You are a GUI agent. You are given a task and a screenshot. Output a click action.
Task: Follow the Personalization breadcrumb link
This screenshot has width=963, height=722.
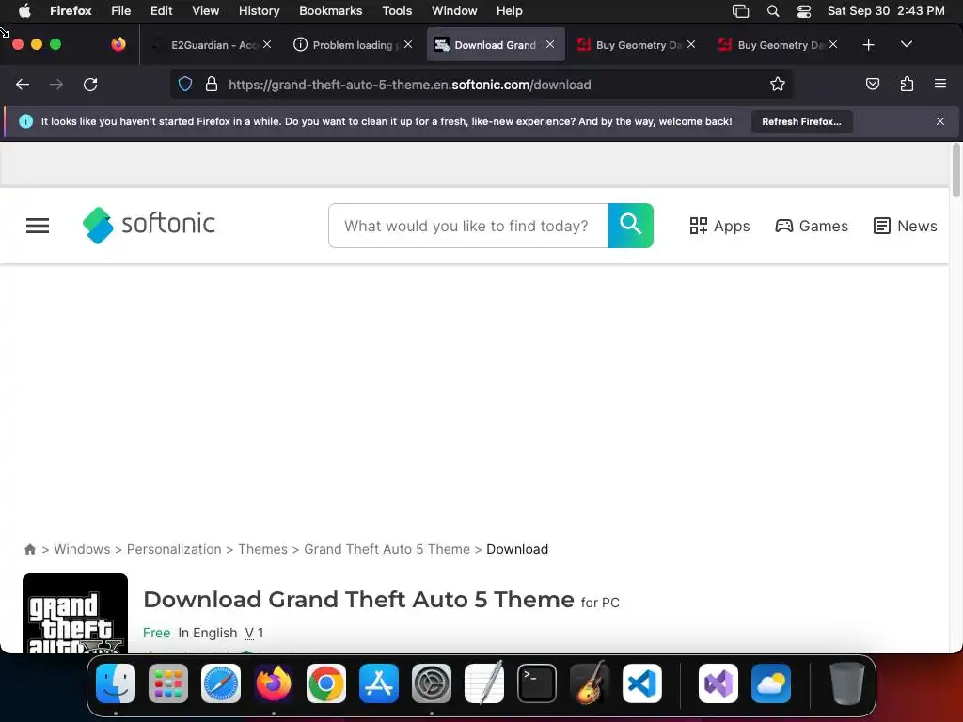pyautogui.click(x=174, y=549)
